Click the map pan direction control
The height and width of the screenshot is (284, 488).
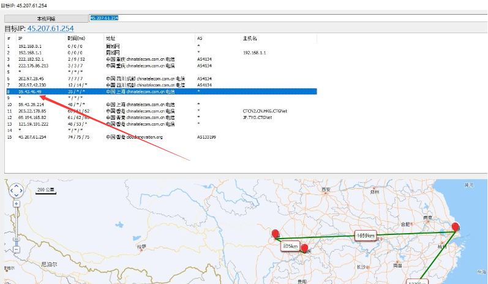[16, 190]
